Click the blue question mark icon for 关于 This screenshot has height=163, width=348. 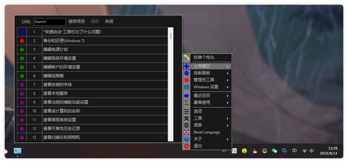[187, 139]
